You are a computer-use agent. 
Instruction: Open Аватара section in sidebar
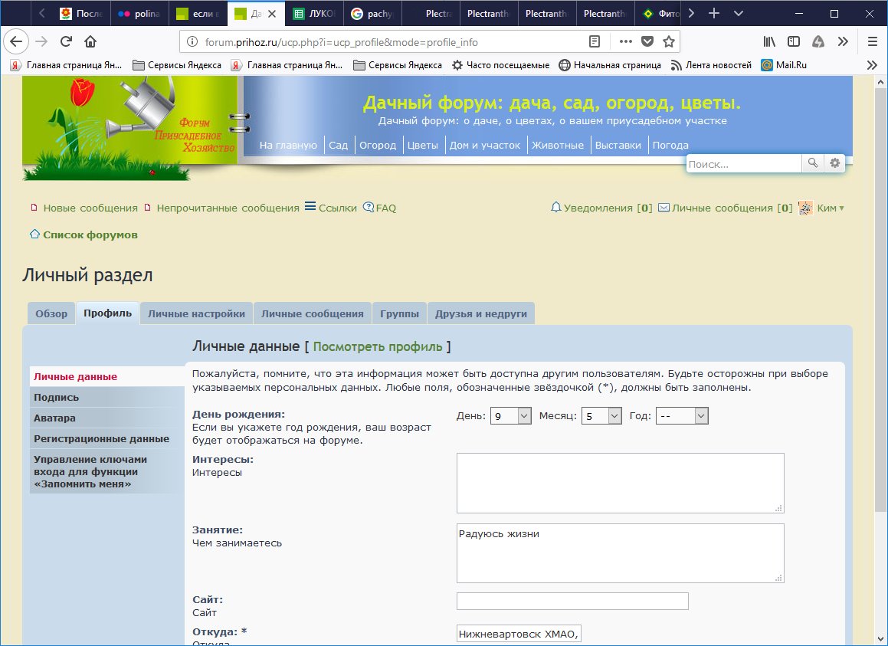[x=54, y=418]
